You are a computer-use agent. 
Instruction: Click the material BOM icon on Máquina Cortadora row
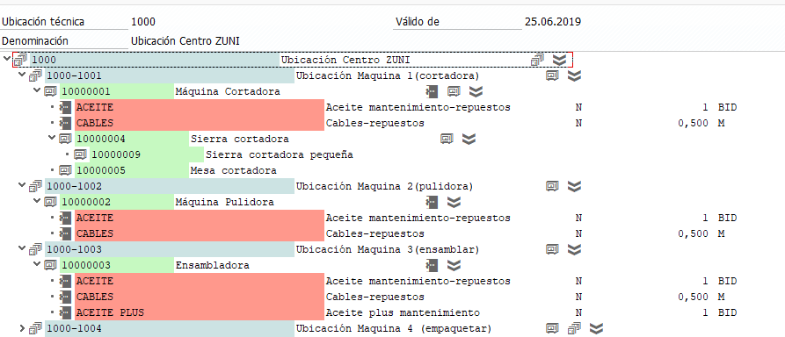[432, 91]
